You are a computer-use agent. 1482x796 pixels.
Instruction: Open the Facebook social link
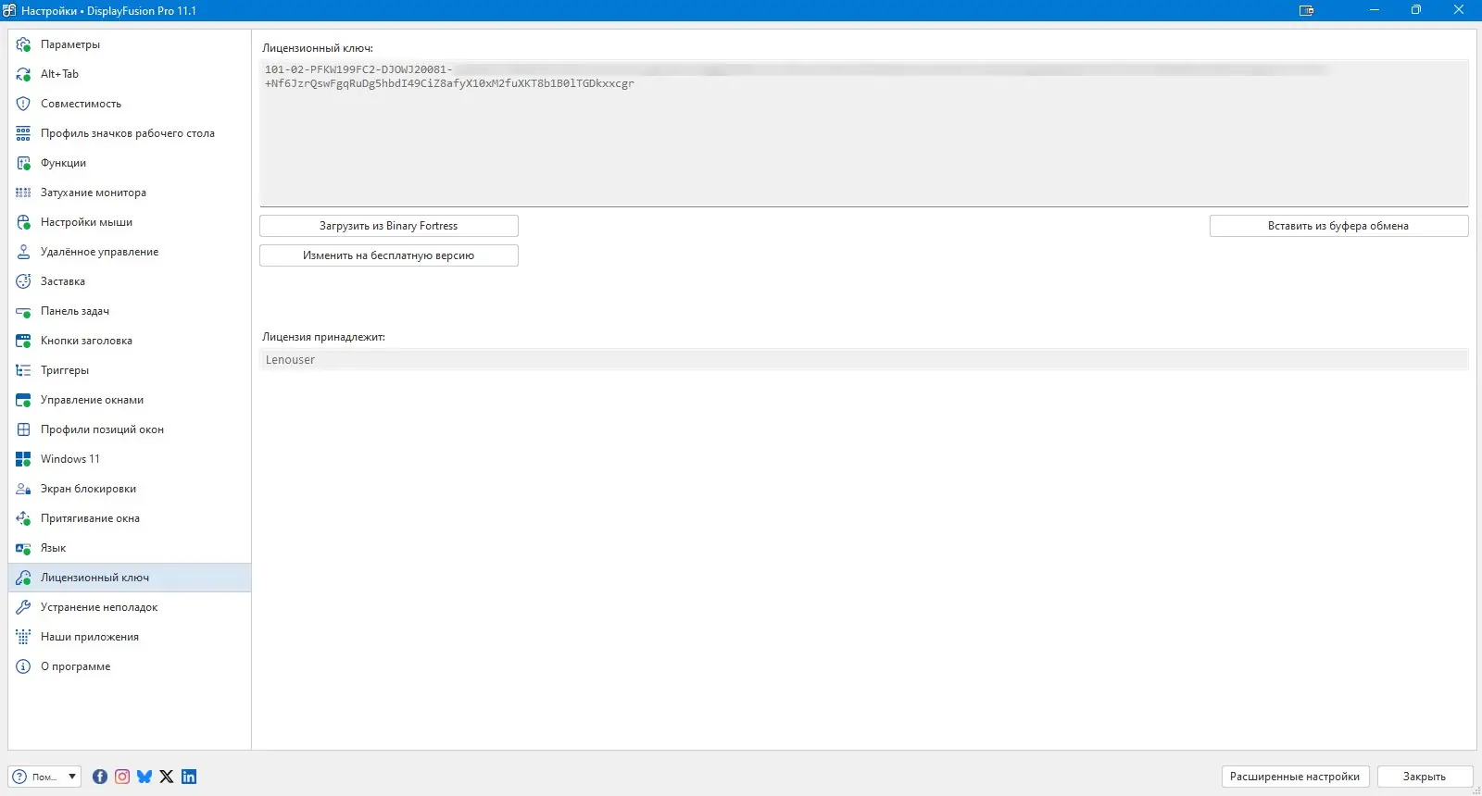(100, 777)
